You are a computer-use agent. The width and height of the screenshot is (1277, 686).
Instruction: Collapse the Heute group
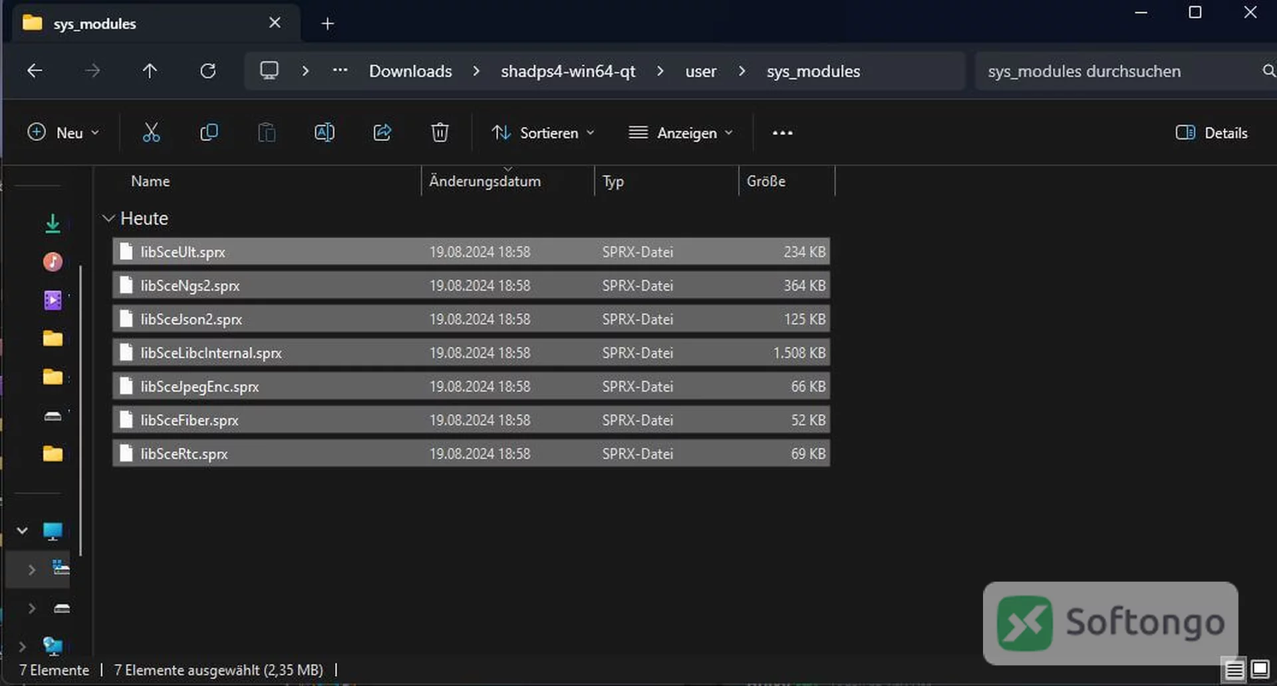click(x=108, y=218)
